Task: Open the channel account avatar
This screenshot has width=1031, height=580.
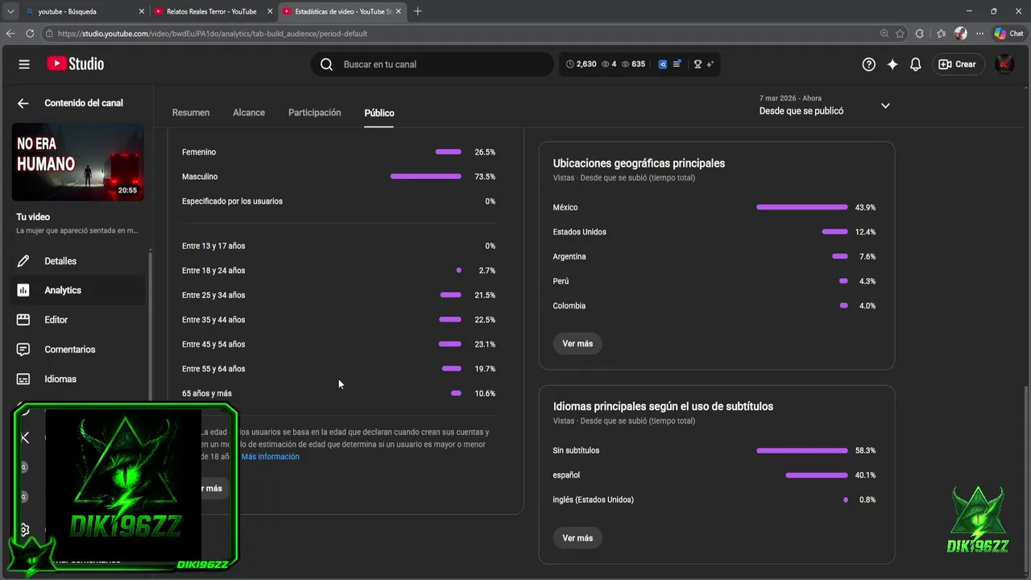Action: click(1004, 64)
